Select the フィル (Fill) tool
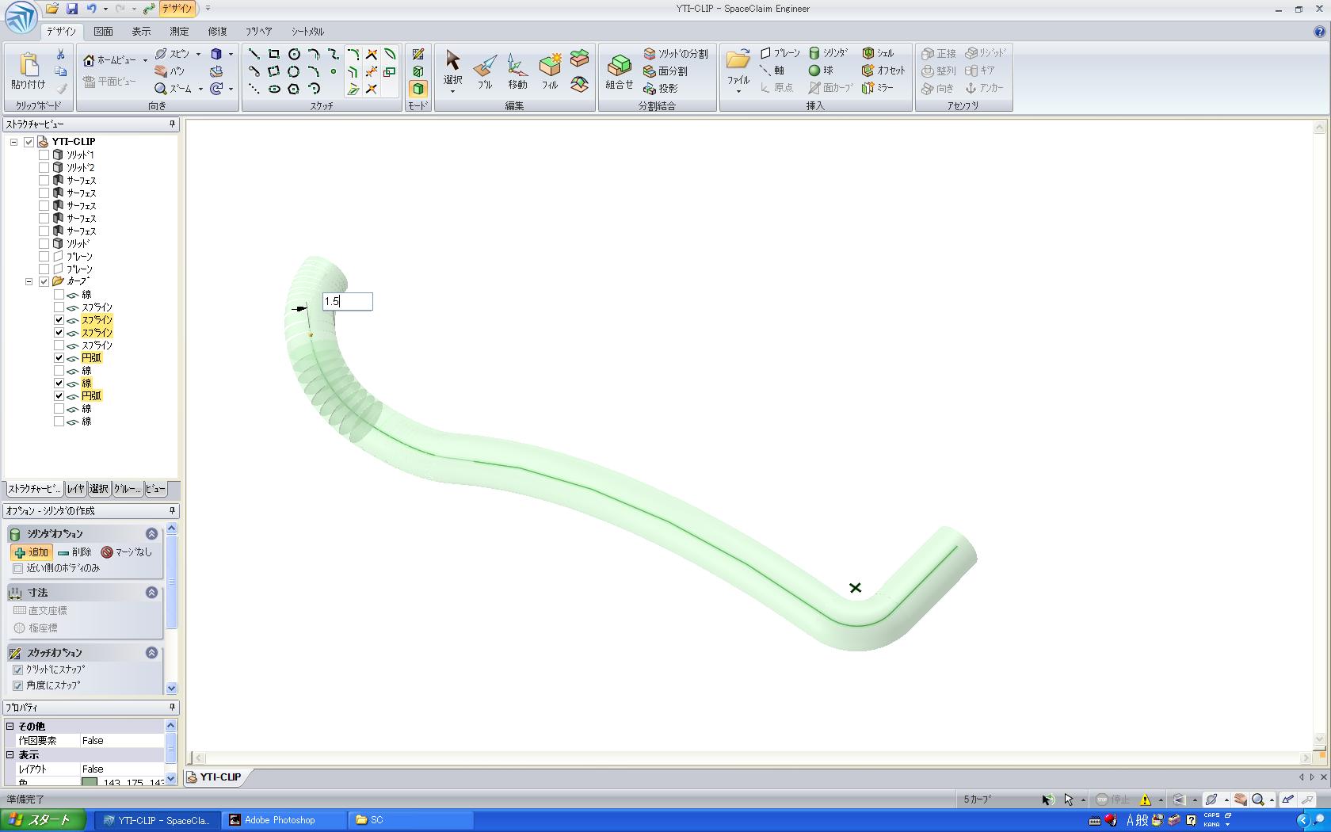 [550, 70]
